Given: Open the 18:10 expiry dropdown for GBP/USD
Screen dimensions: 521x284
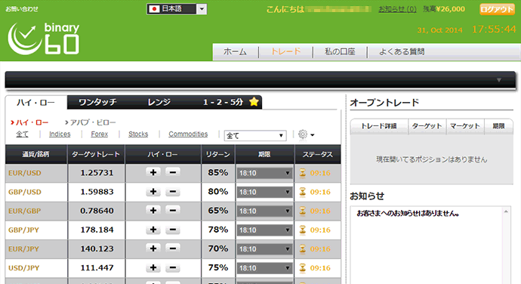Looking at the screenshot, I should (x=264, y=192).
